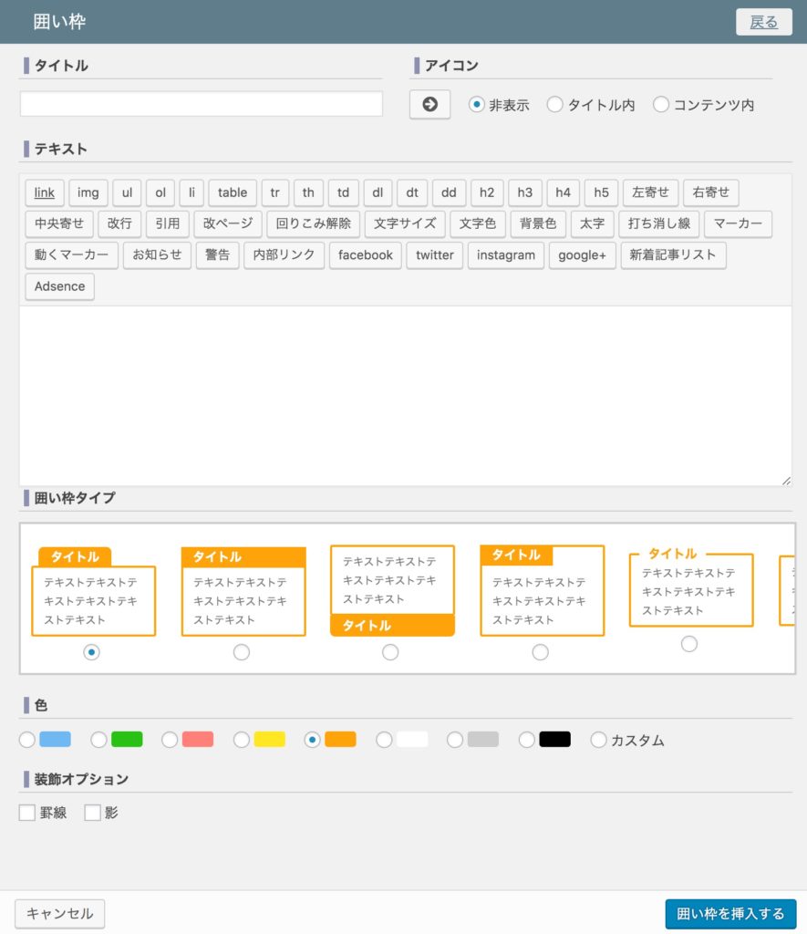The width and height of the screenshot is (807, 934).
Task: Select the second box frame style
Action: [x=243, y=652]
